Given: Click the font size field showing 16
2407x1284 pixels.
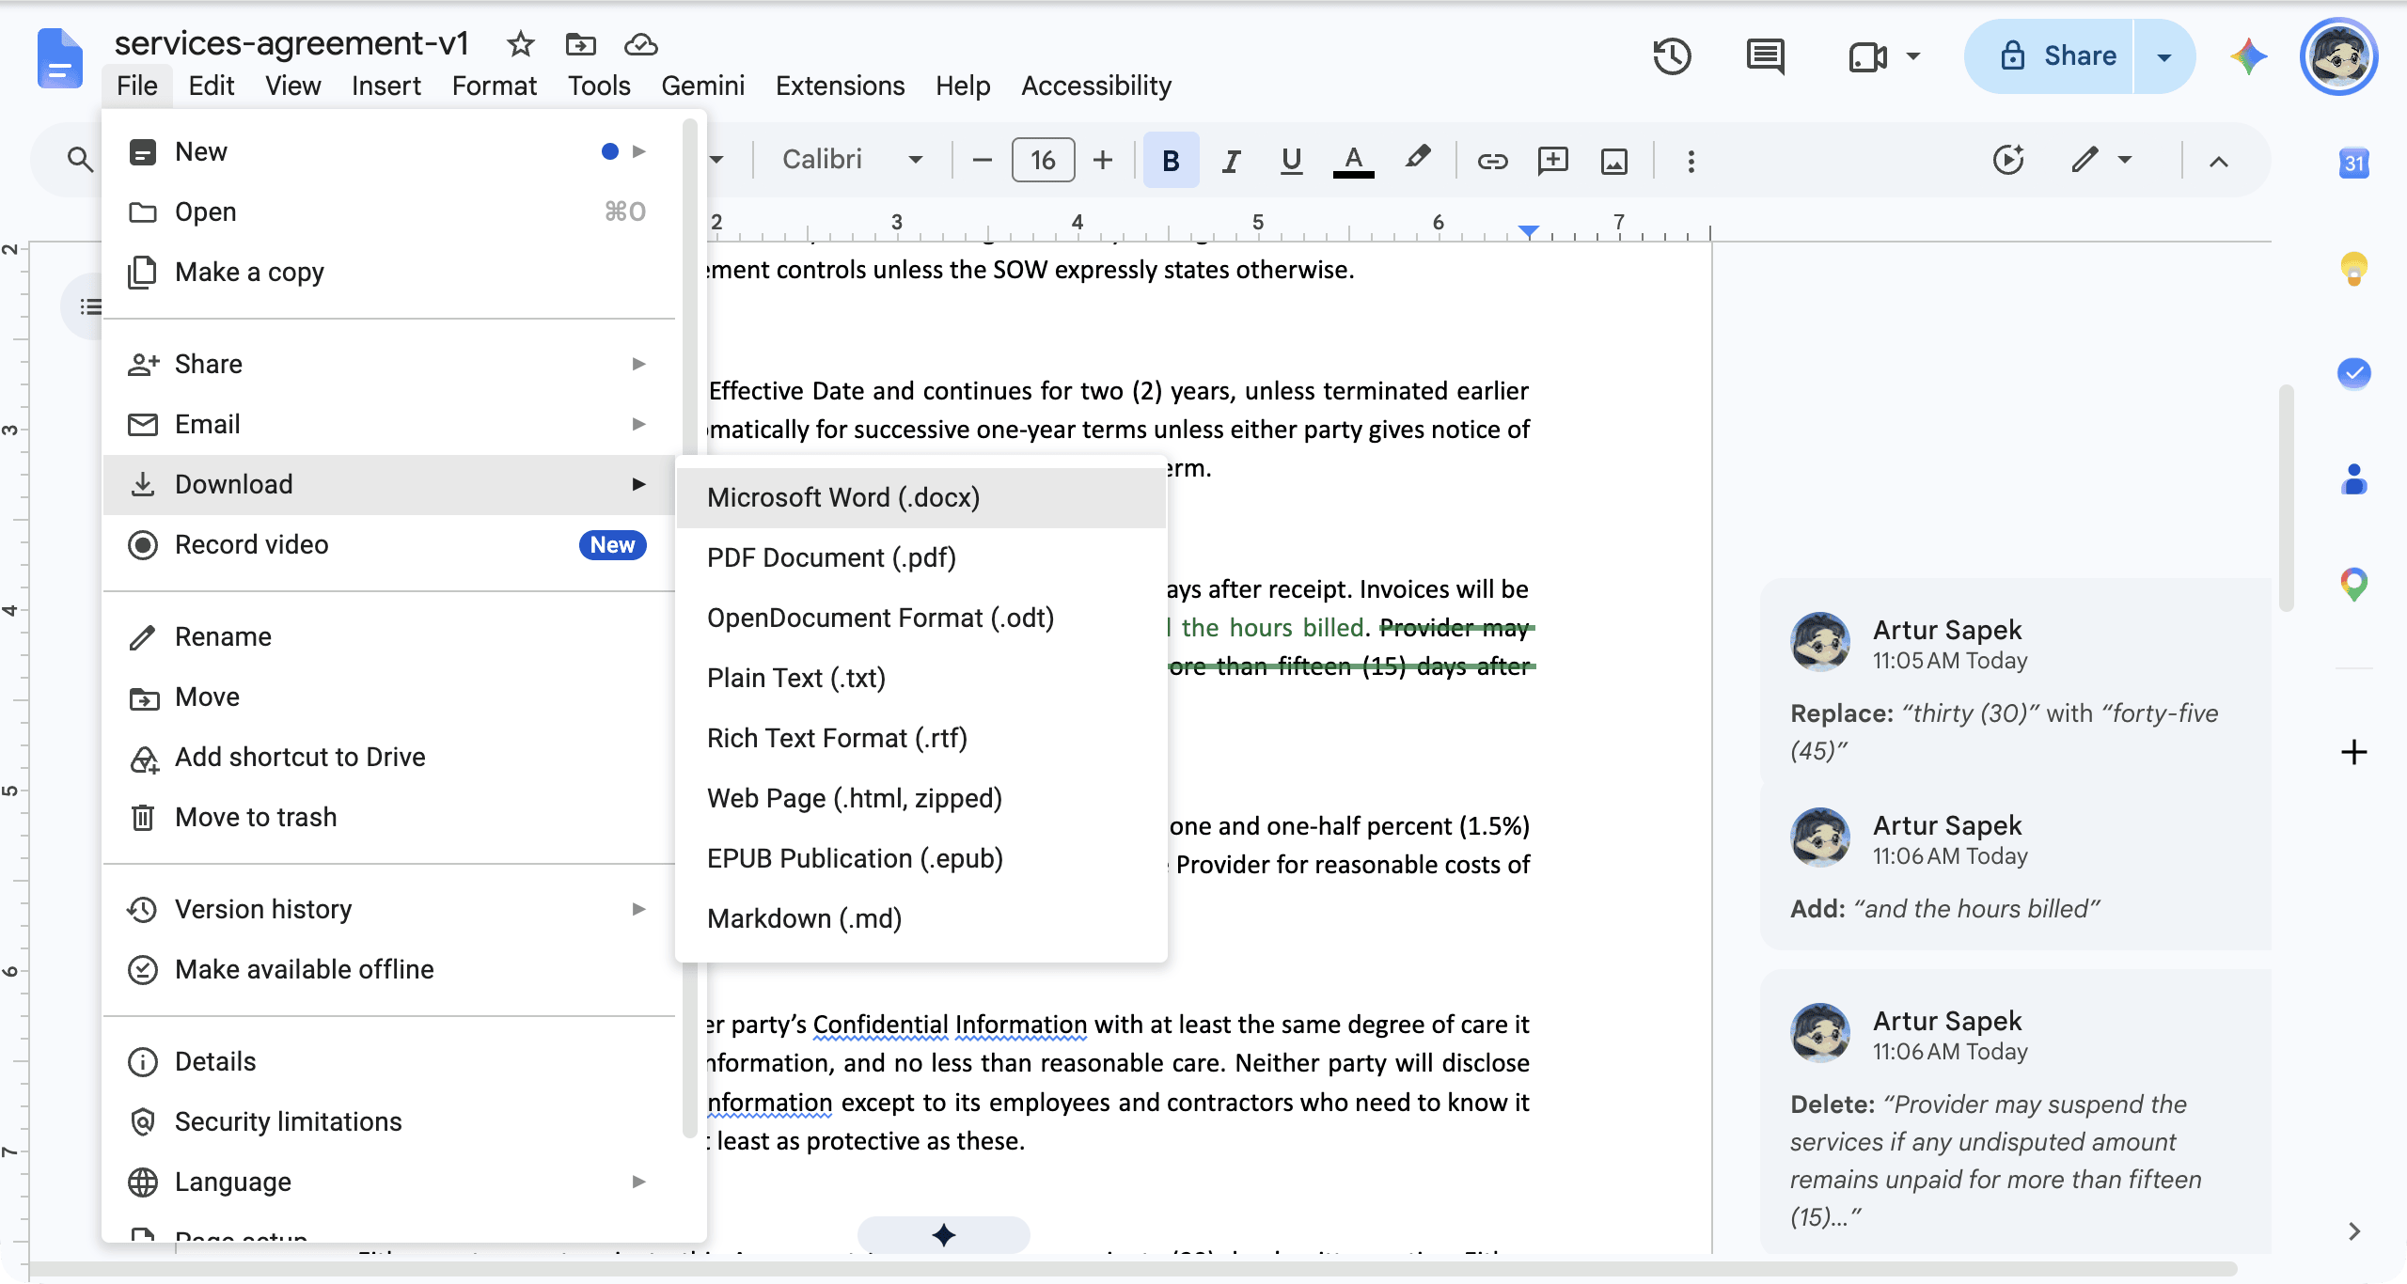Looking at the screenshot, I should [x=1043, y=161].
